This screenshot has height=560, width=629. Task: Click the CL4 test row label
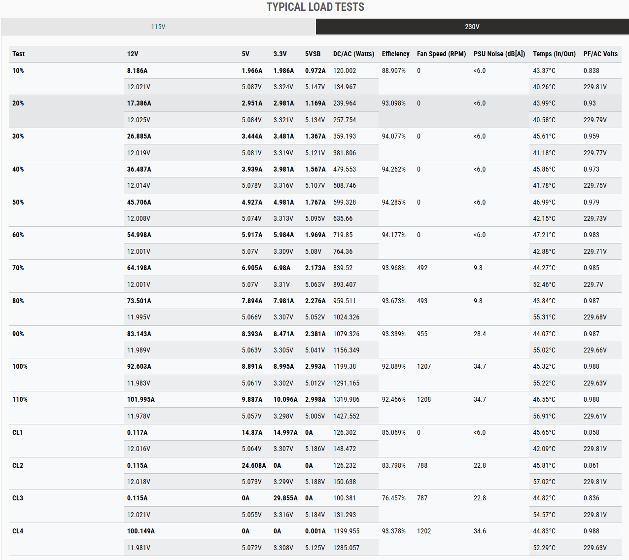tap(18, 531)
